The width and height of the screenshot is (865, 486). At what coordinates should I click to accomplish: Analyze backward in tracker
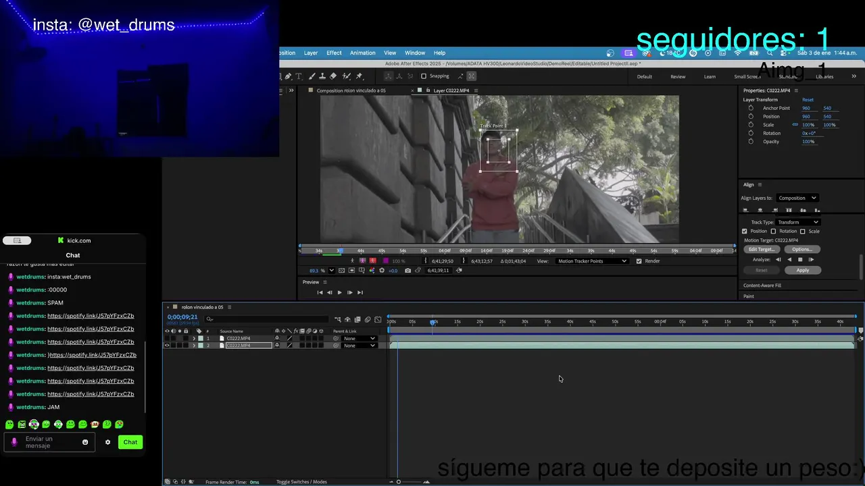coord(789,259)
